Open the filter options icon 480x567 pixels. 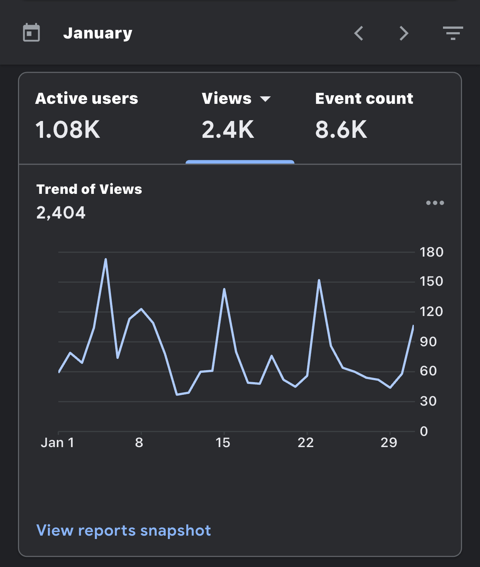tap(453, 33)
